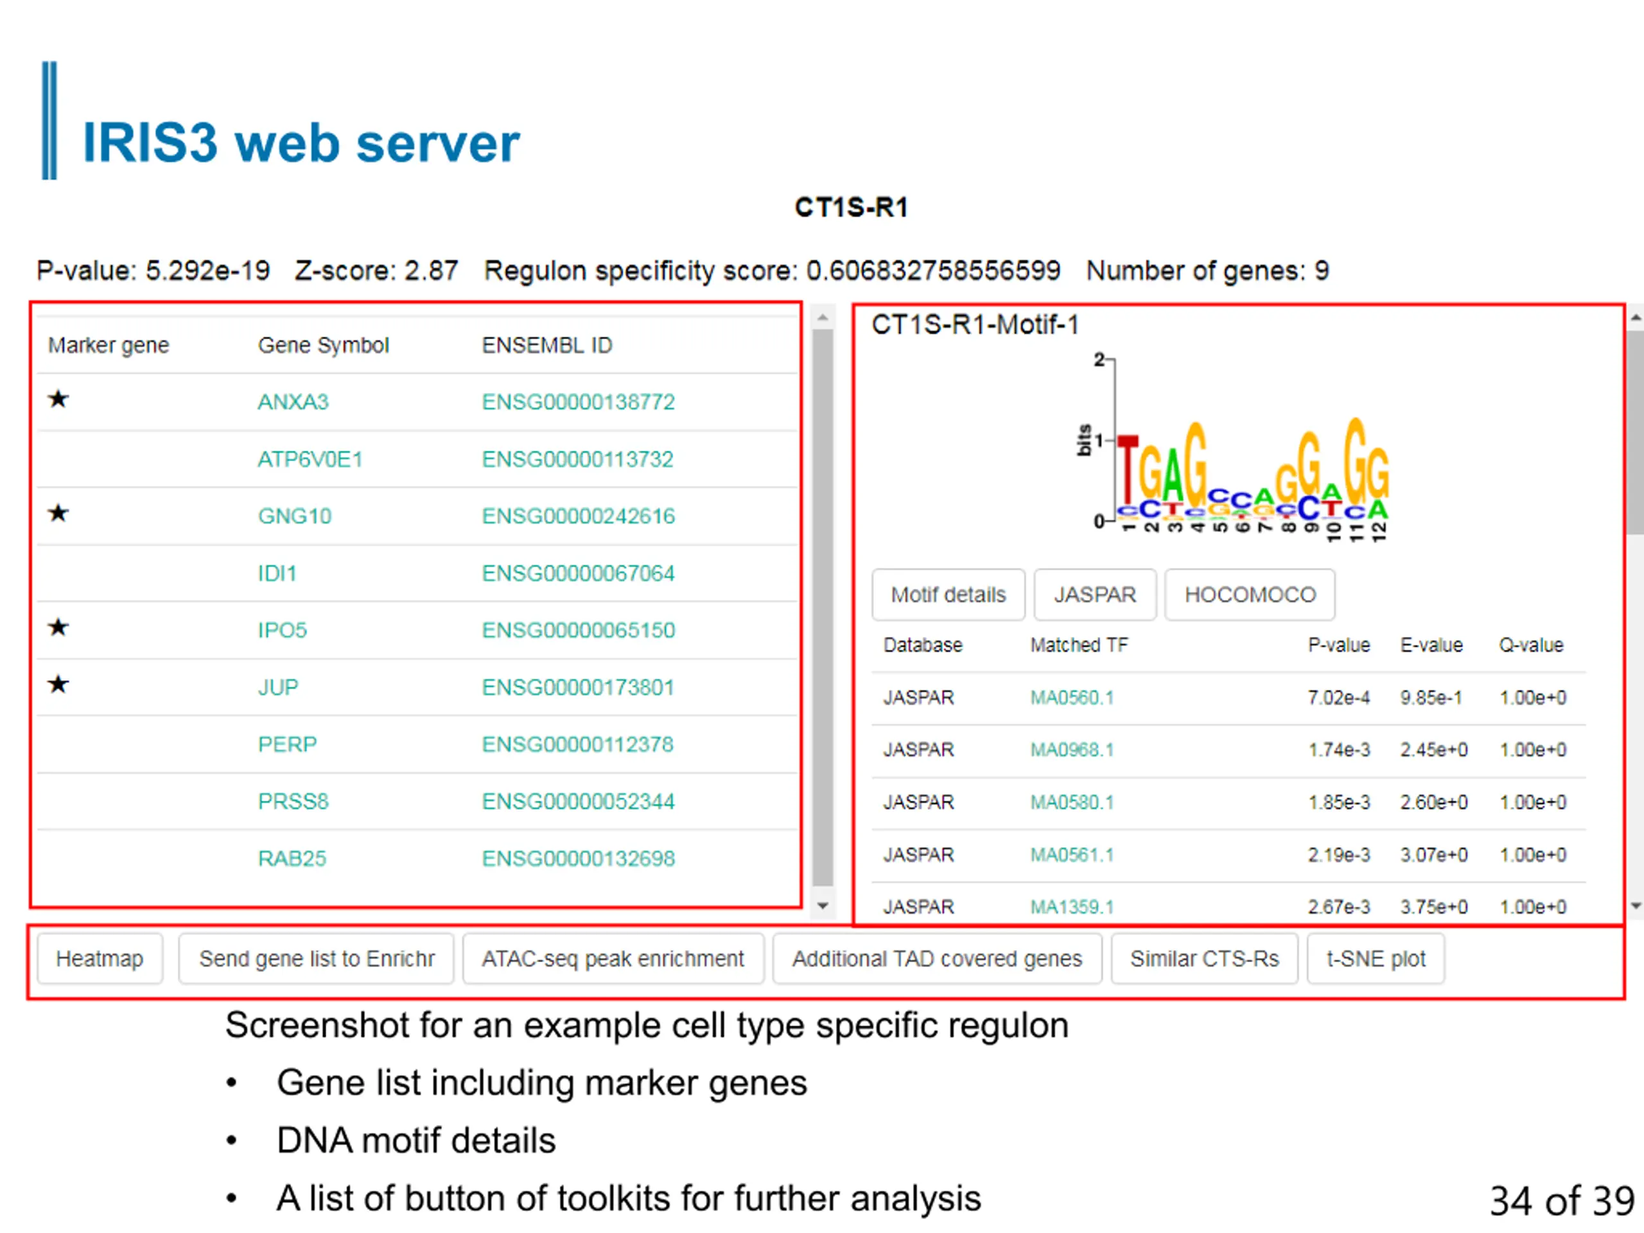This screenshot has width=1644, height=1233.
Task: Click the CT1S-R1 regulon title
Action: pyautogui.click(x=851, y=207)
